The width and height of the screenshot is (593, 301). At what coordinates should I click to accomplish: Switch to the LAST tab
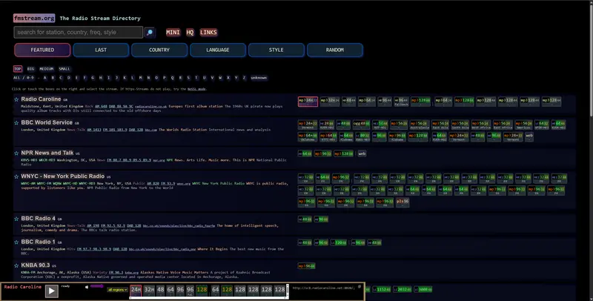click(x=101, y=50)
